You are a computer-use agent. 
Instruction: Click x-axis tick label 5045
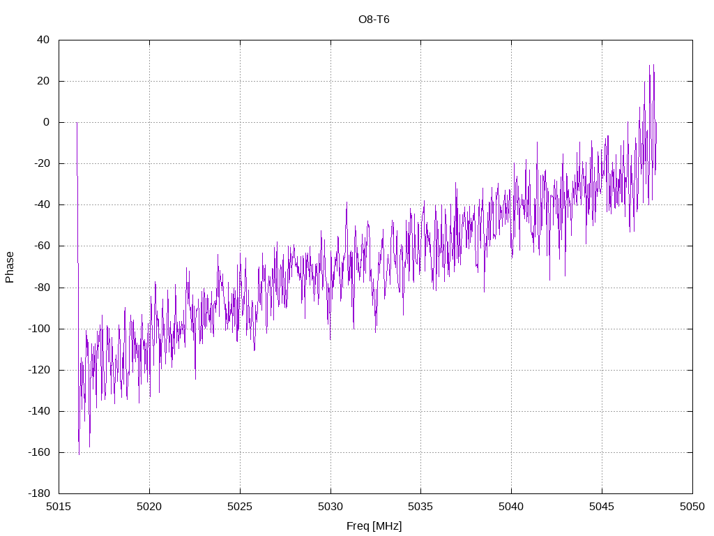[x=602, y=507]
